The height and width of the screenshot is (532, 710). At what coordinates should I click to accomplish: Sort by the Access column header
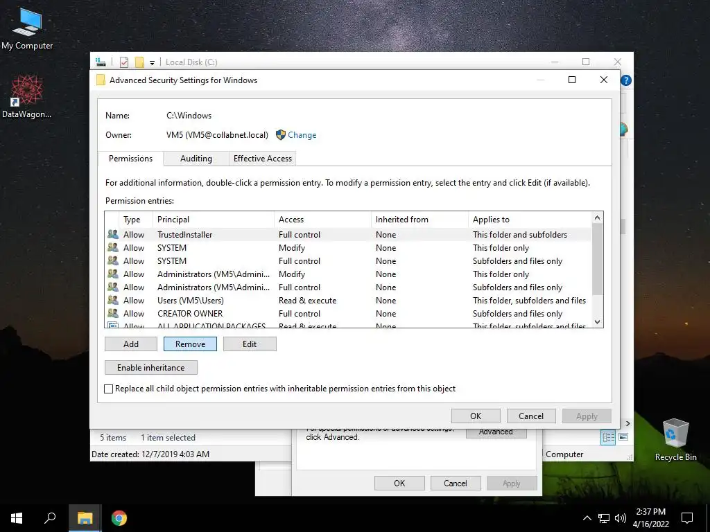pyautogui.click(x=322, y=220)
